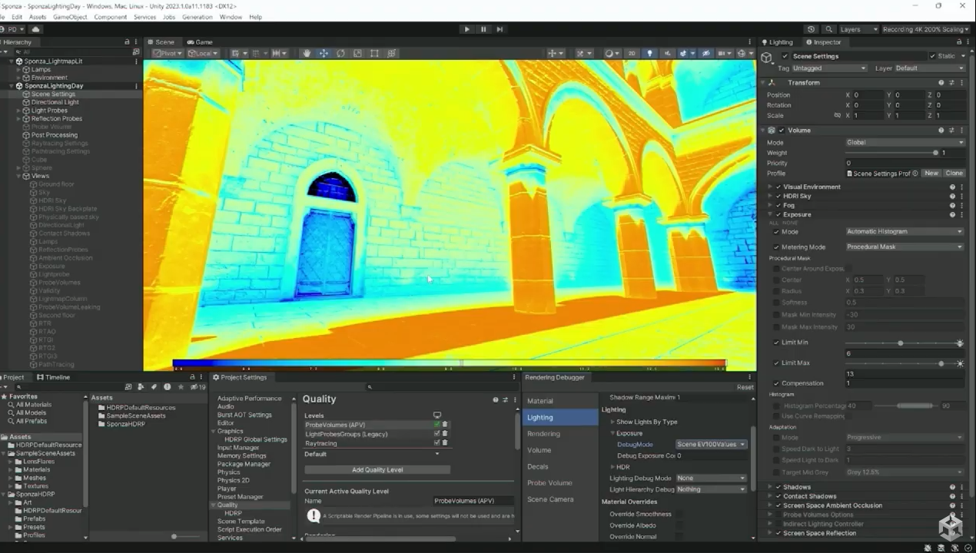Viewport: 976px width, 553px height.
Task: Toggle scene audio icon
Action: coord(667,53)
